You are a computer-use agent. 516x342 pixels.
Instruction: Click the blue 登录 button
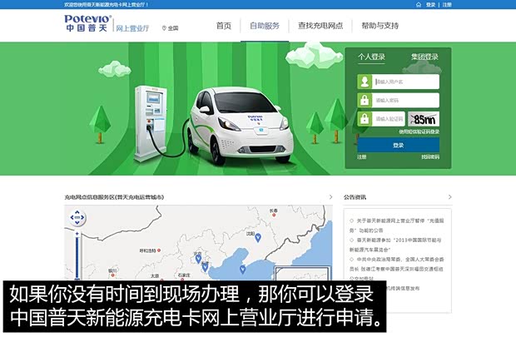(x=398, y=145)
